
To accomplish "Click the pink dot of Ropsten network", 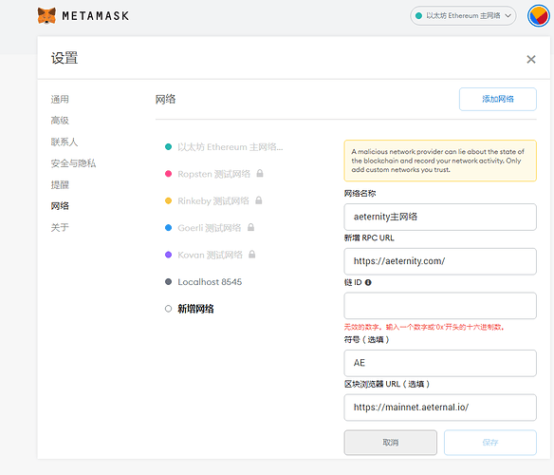I will 168,174.
